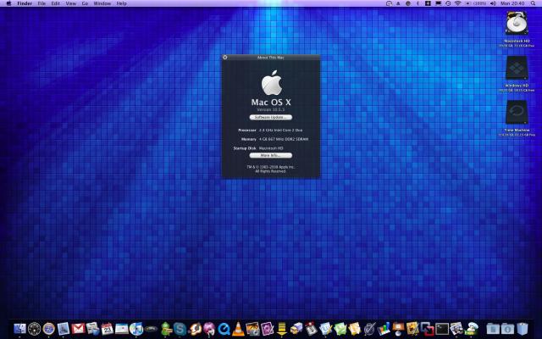Launch Skype from the Dock

180,329
